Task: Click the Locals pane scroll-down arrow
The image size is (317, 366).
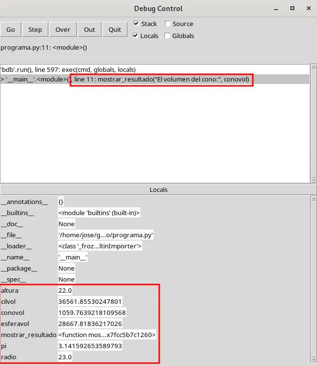Action: (x=314, y=360)
